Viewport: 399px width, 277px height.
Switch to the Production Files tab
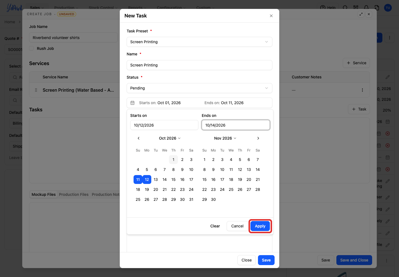click(x=74, y=194)
